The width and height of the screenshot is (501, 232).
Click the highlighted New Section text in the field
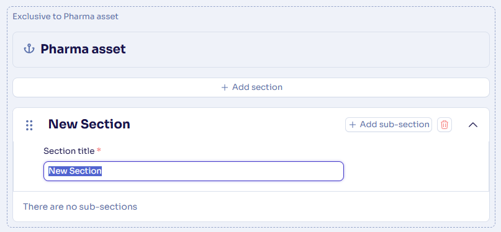point(75,171)
